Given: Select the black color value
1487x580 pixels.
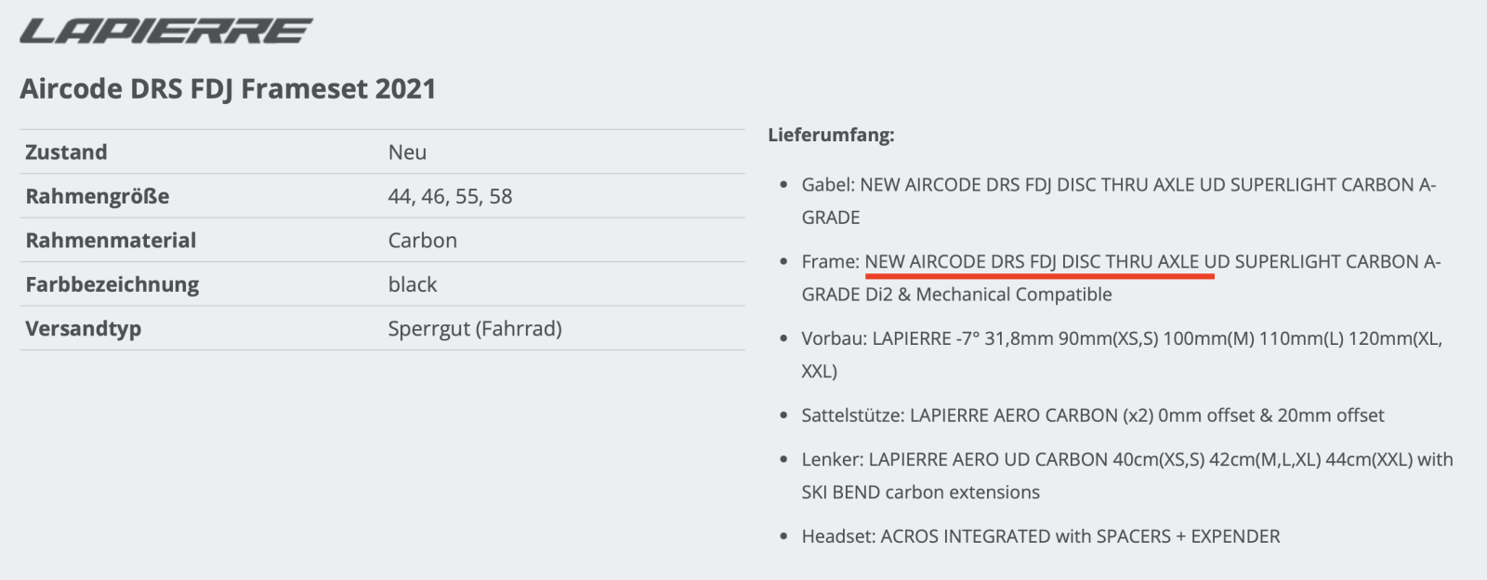Looking at the screenshot, I should pyautogui.click(x=413, y=284).
